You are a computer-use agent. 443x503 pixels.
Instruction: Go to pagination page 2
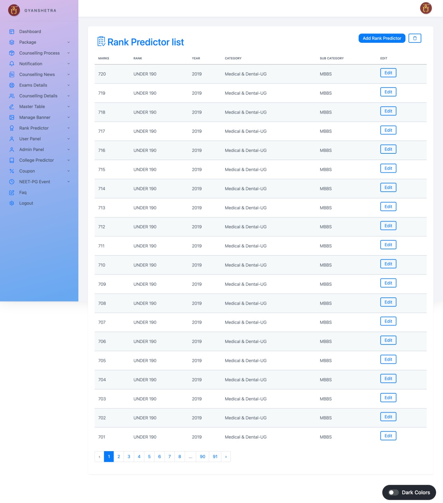coord(119,456)
